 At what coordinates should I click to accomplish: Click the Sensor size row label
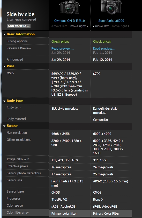tap(14, 180)
